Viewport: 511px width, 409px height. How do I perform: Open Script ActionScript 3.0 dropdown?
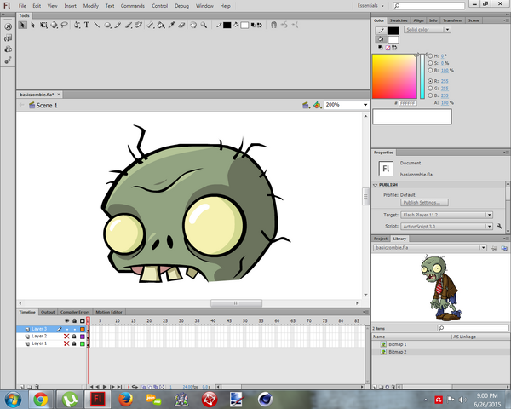446,227
